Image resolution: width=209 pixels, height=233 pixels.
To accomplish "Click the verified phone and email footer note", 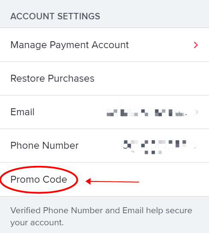I will coord(101,216).
